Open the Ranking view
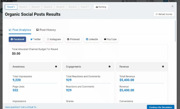The height and width of the screenshot is (109, 180). tap(101, 7)
